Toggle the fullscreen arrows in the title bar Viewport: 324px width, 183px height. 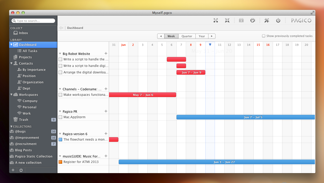312,13
